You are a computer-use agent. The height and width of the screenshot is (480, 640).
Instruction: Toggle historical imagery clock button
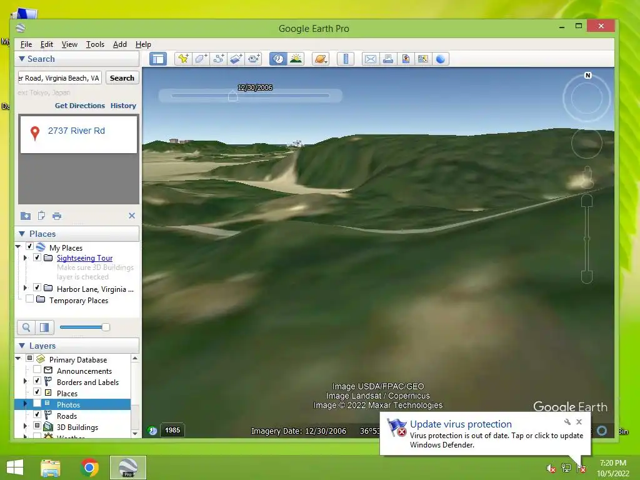point(278,59)
